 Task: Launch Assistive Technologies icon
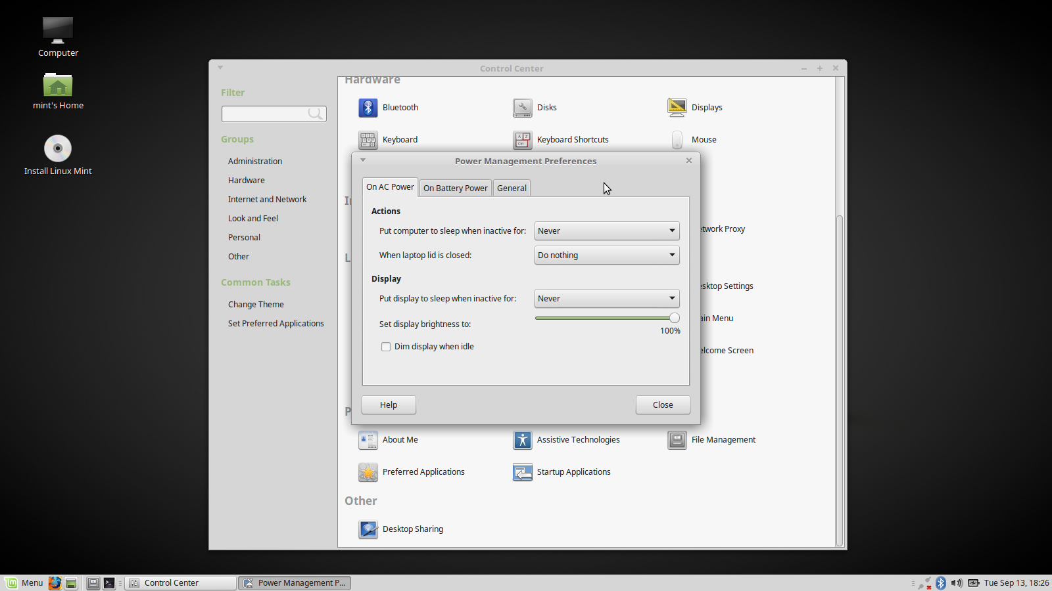click(x=523, y=440)
